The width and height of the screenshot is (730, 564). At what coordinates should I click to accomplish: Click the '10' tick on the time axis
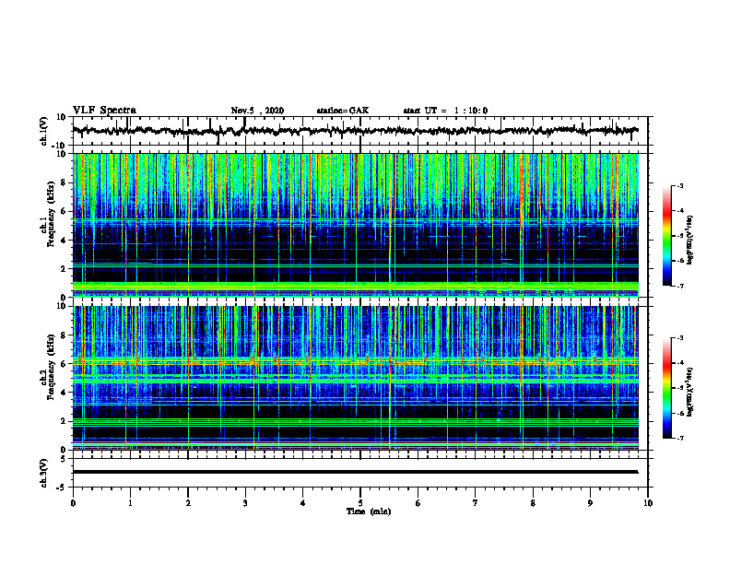(648, 503)
